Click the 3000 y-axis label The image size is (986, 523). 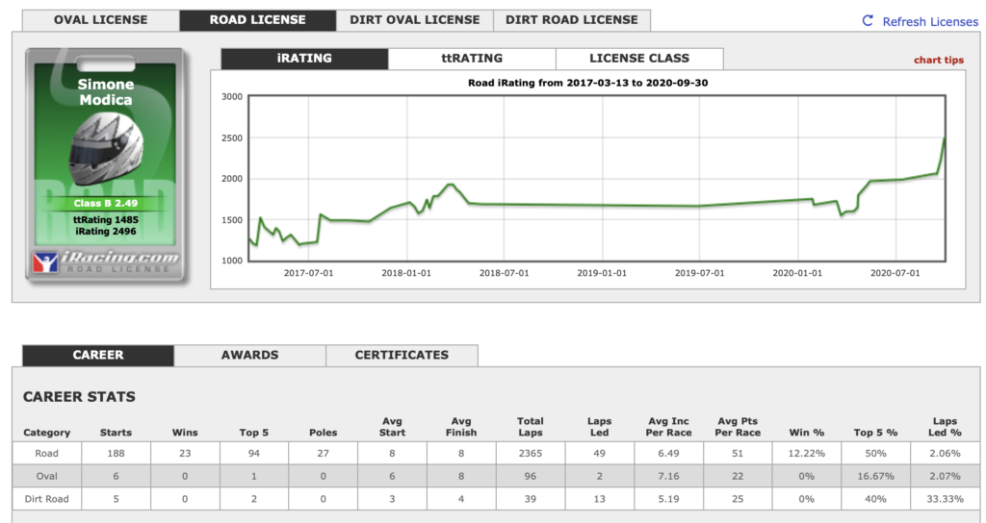pos(232,97)
